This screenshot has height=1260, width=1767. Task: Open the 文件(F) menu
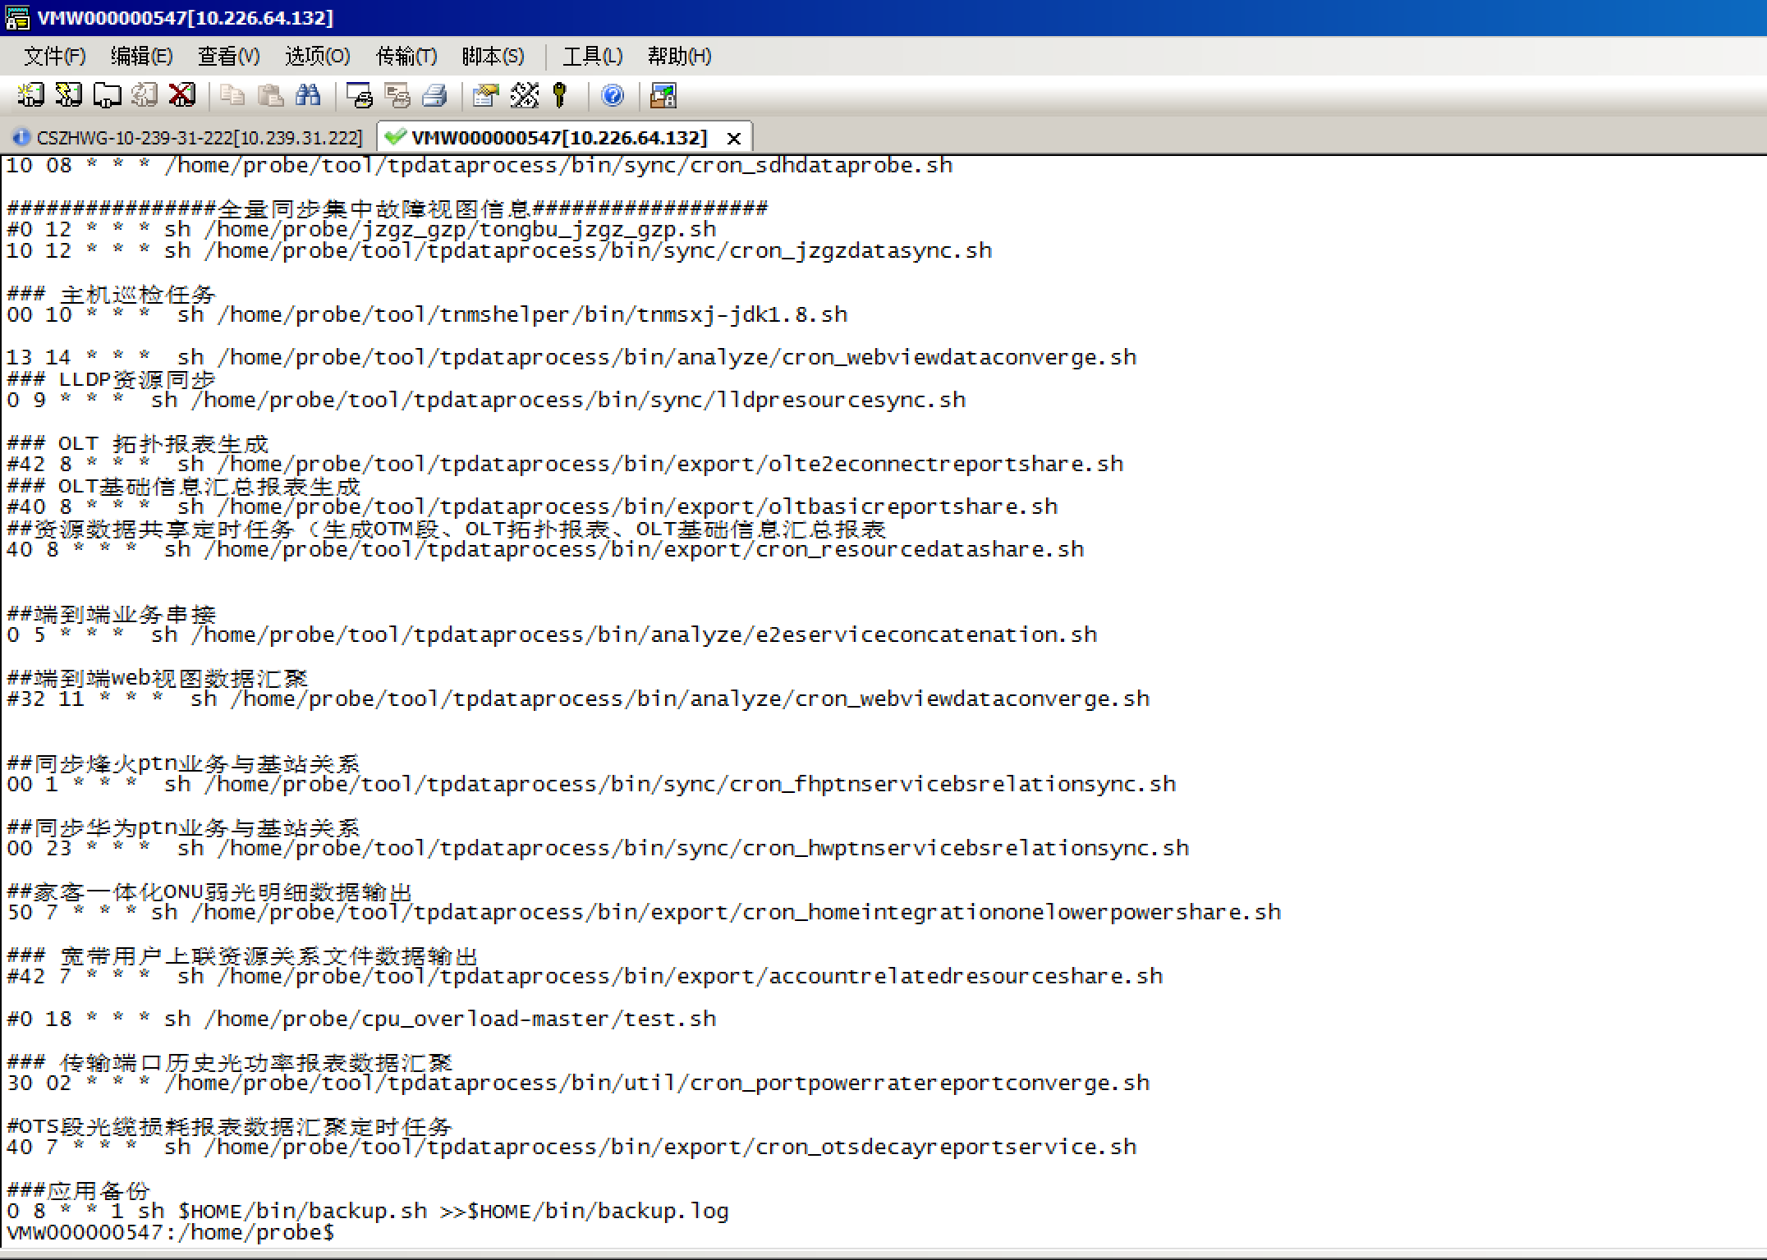(54, 56)
